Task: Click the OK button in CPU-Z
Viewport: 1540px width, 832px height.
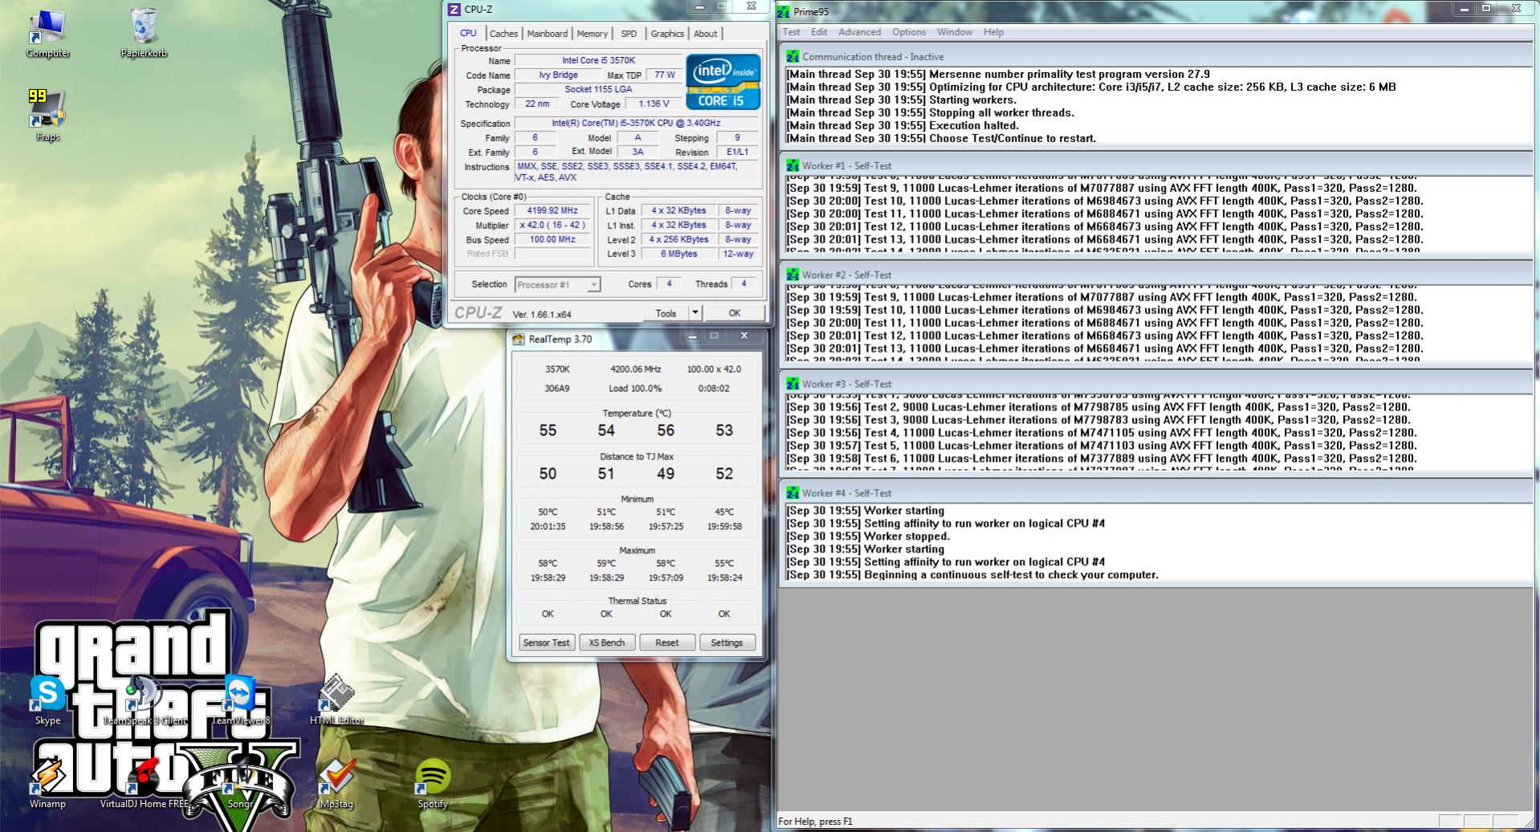Action: (735, 313)
